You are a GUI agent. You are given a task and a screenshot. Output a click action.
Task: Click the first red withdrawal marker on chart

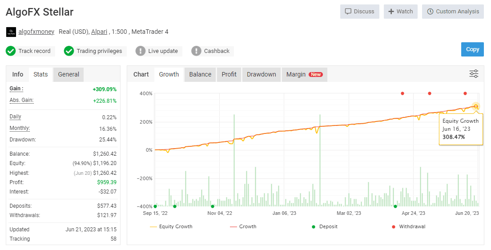point(402,93)
